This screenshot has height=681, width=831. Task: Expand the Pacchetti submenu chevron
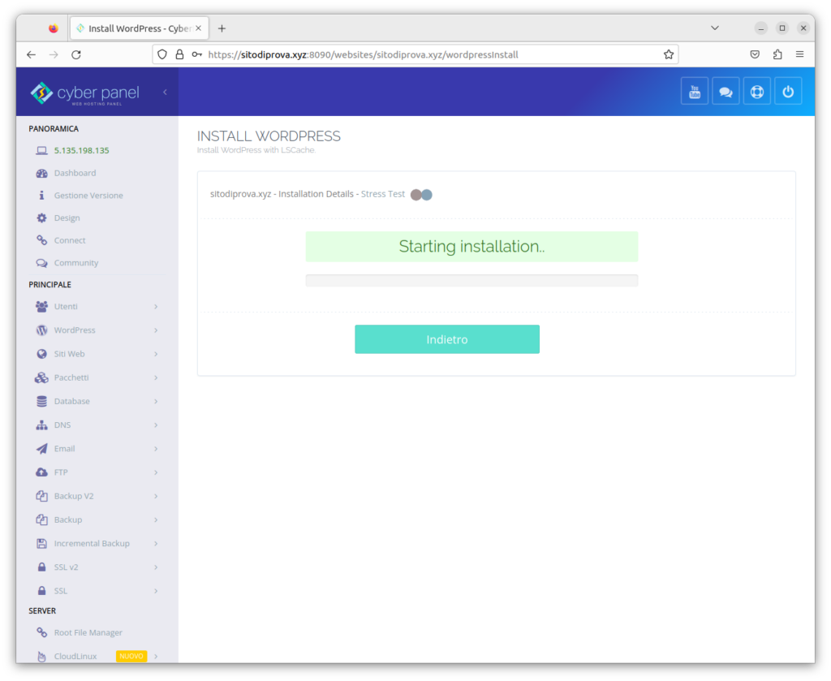(x=156, y=377)
